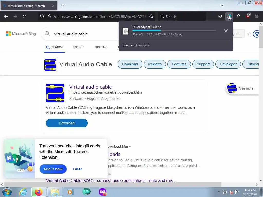This screenshot has height=197, width=263.
Task: Click the network tray icon
Action: point(224,192)
